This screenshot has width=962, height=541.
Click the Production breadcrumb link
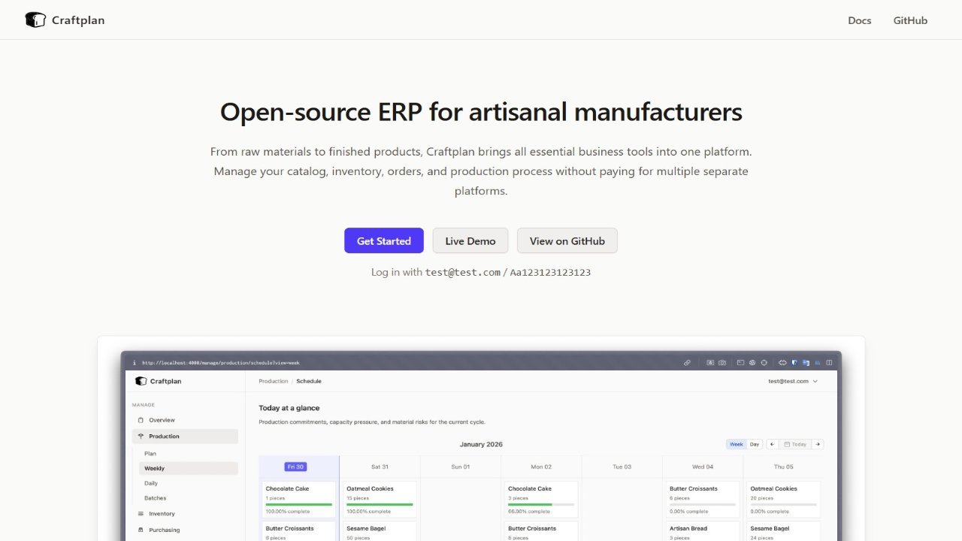click(274, 382)
